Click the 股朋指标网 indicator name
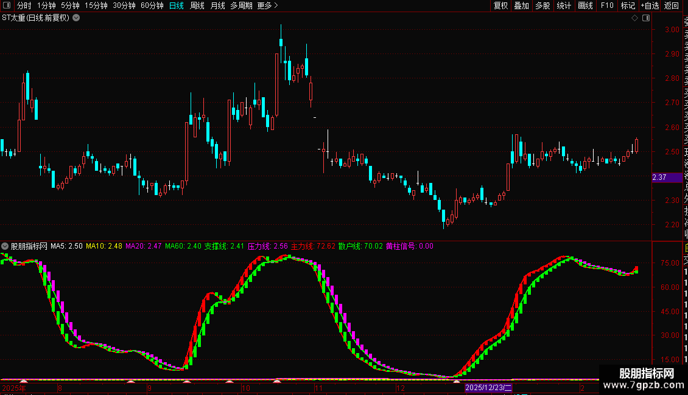The width and height of the screenshot is (688, 395). point(29,246)
